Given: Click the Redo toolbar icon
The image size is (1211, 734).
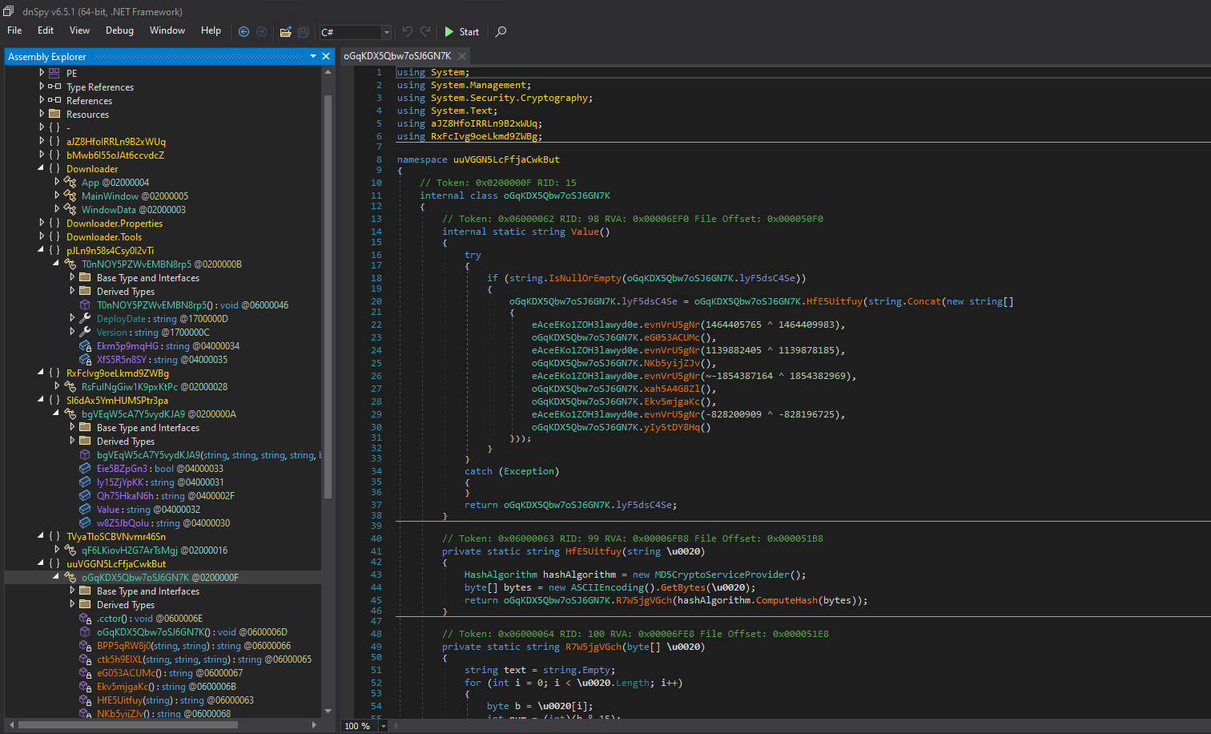Looking at the screenshot, I should [x=425, y=32].
